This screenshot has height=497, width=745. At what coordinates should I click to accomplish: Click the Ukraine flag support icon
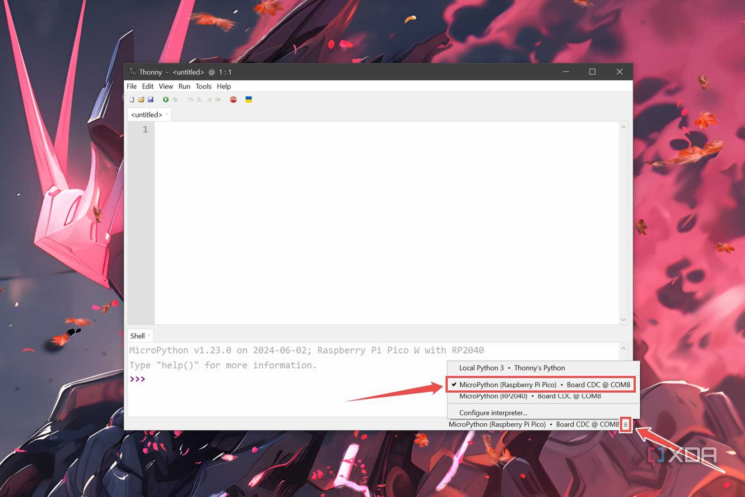click(248, 99)
